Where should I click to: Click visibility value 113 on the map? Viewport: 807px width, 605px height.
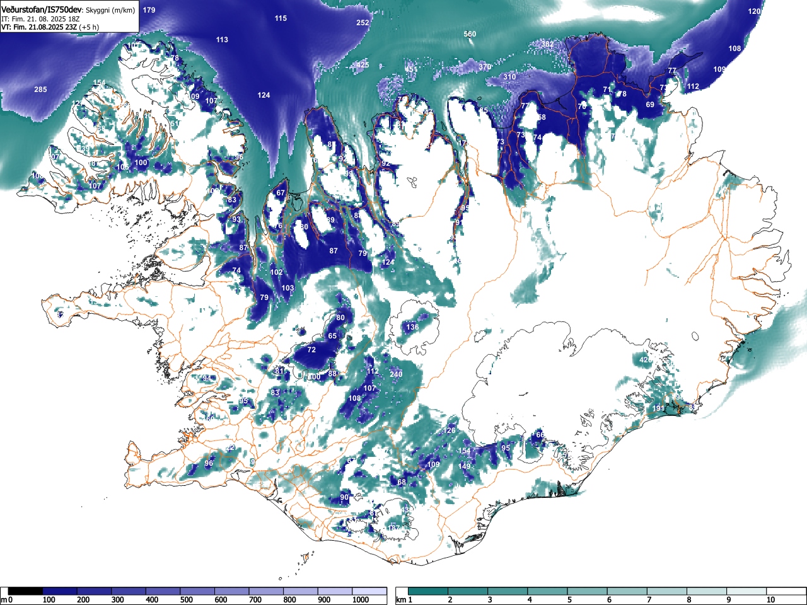[222, 40]
